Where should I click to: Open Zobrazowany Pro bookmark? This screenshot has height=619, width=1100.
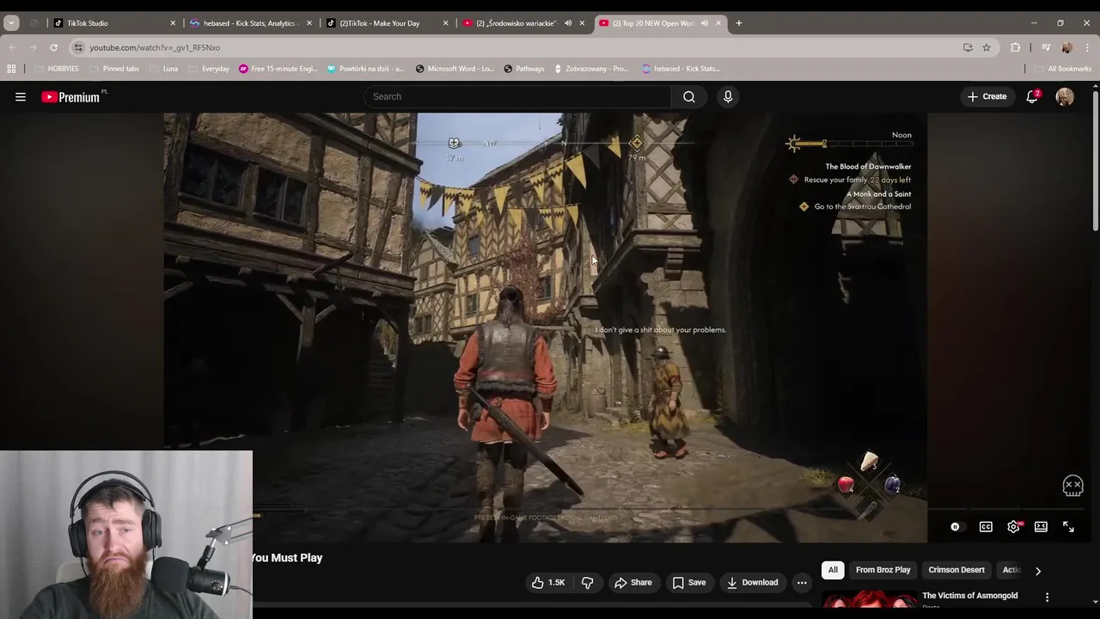click(591, 69)
